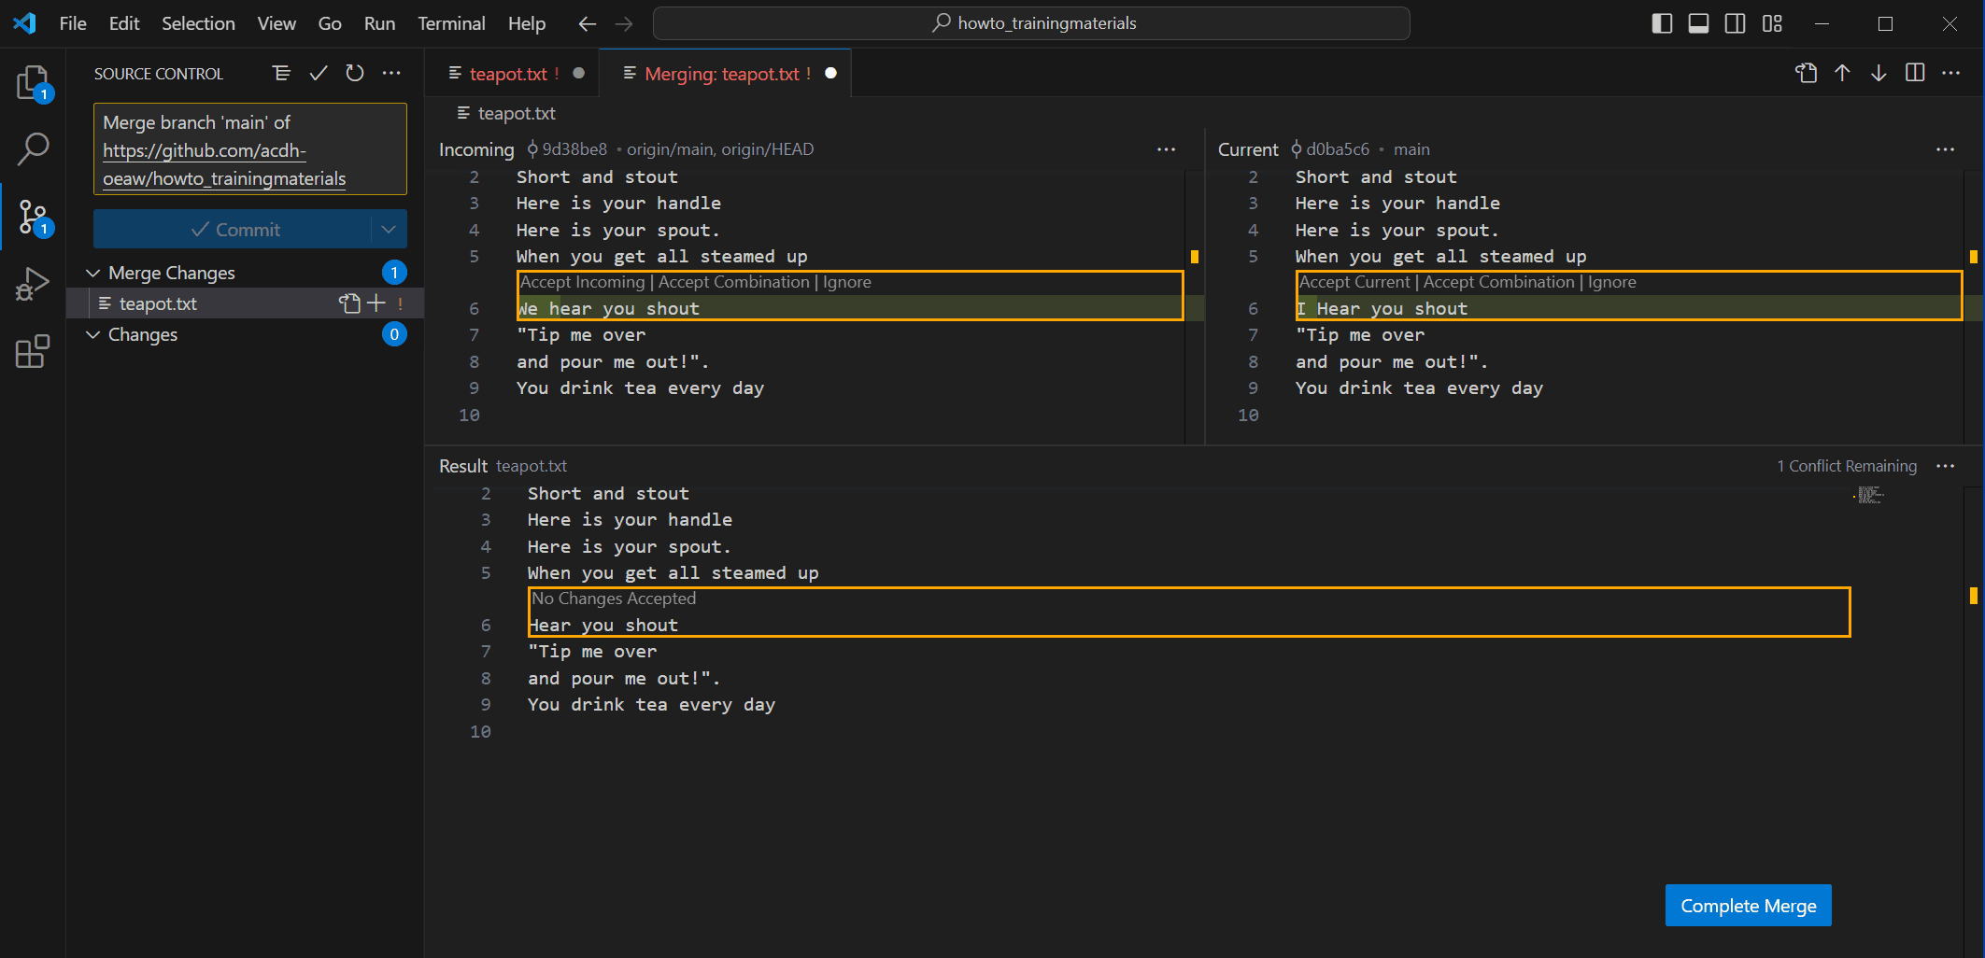Switch to the first teapot.txt tab
1985x958 pixels.
pos(507,73)
